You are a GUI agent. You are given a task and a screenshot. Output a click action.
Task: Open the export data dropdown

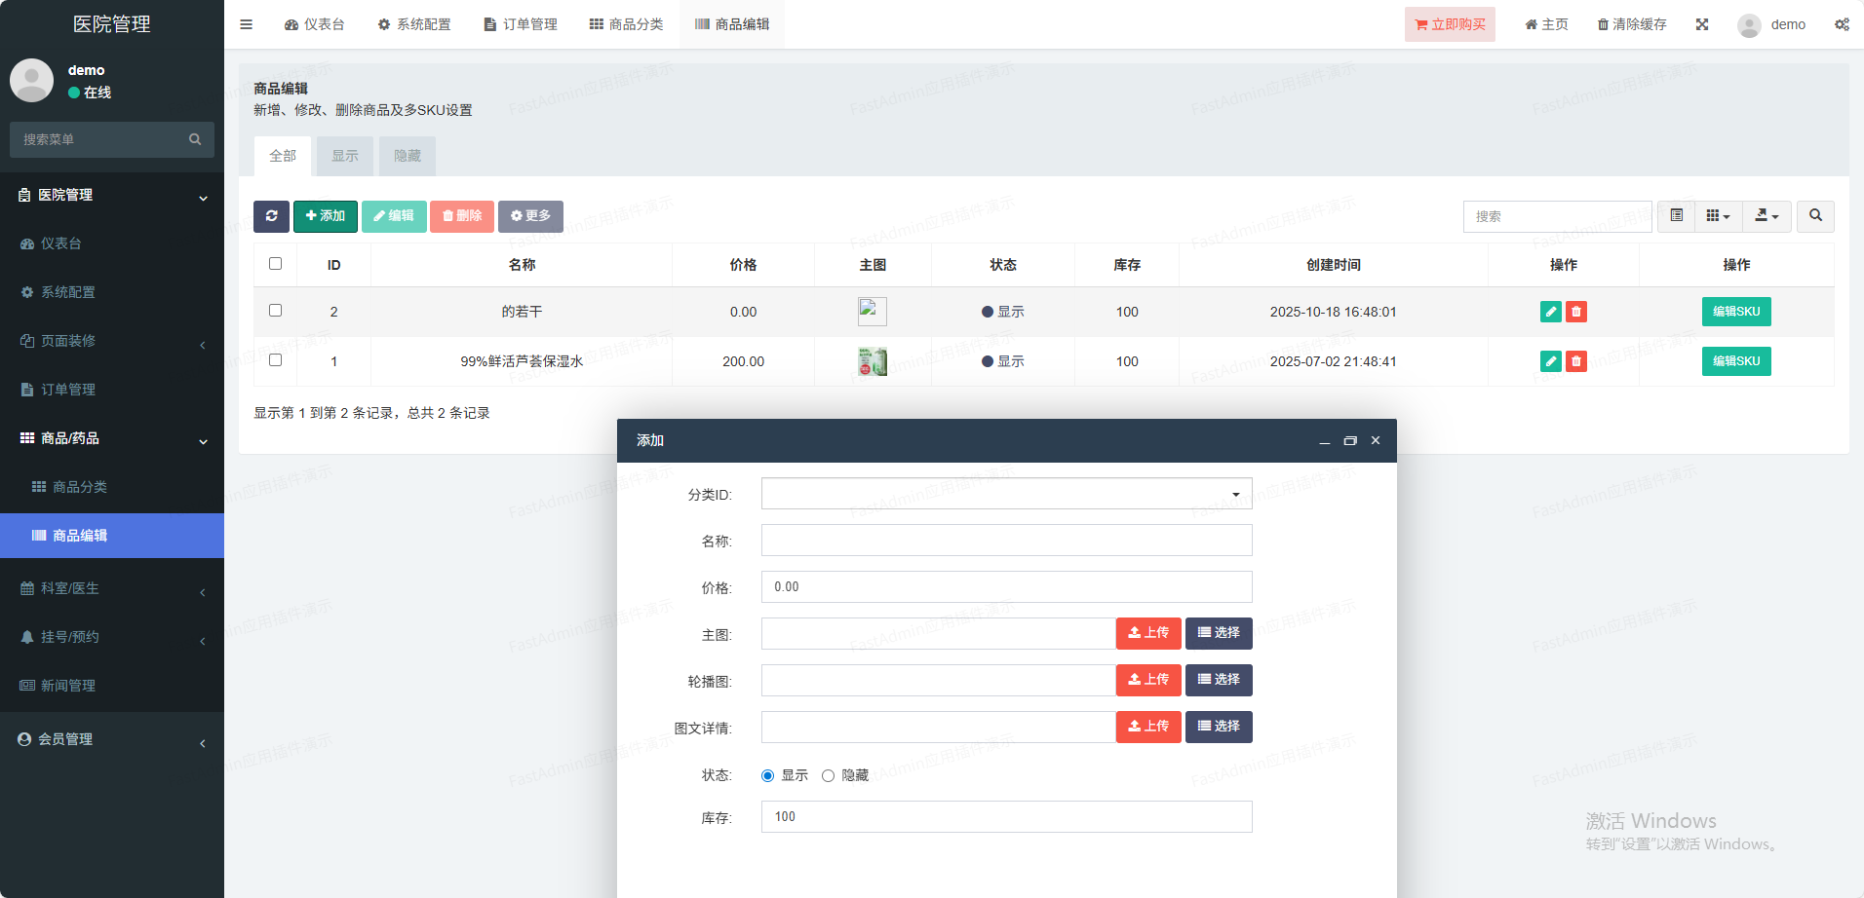[1767, 216]
